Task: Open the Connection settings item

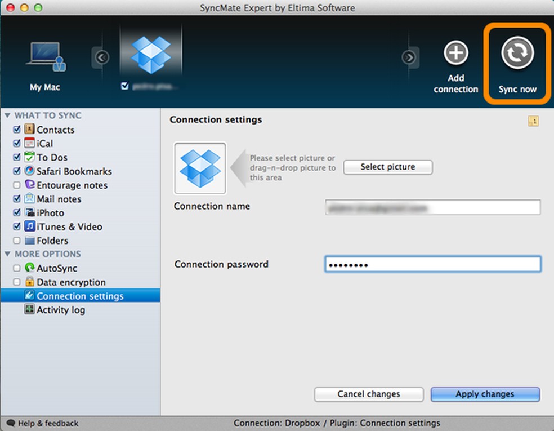Action: click(80, 296)
